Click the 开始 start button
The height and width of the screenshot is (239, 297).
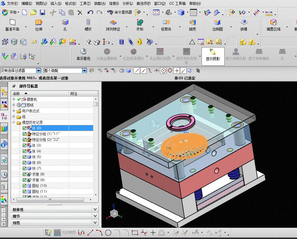point(11,12)
